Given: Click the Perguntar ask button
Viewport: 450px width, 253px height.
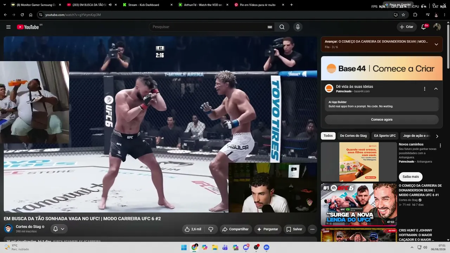Looking at the screenshot, I should pos(268,229).
